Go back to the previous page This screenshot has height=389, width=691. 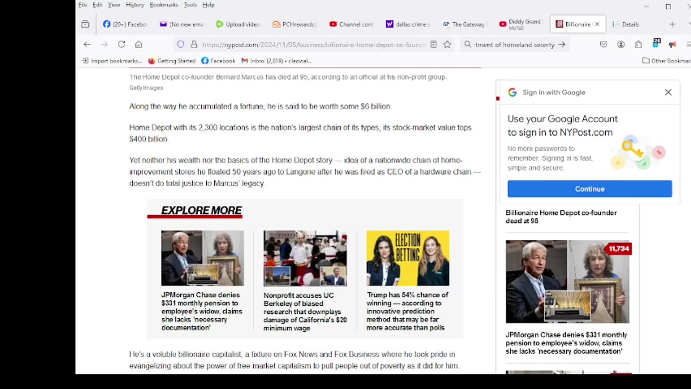tap(87, 44)
